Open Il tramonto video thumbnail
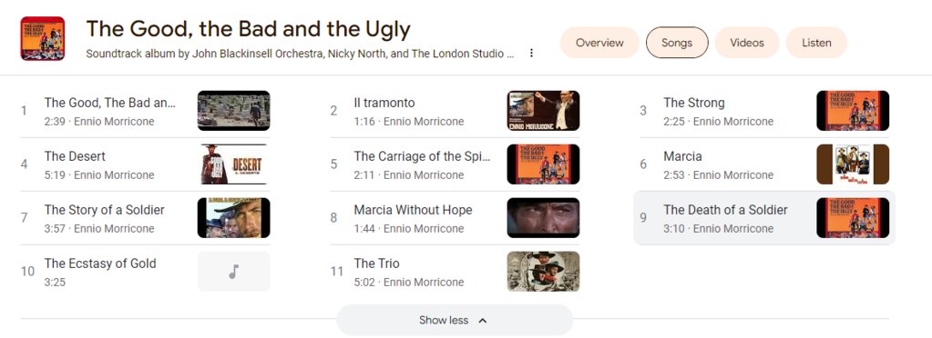This screenshot has width=932, height=338. tap(543, 111)
